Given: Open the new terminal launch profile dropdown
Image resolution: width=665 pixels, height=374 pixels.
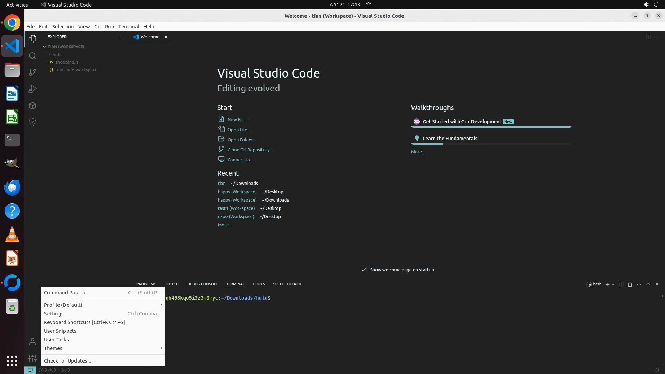Looking at the screenshot, I should (613, 284).
